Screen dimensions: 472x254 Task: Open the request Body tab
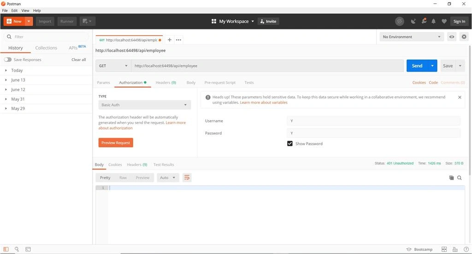pos(191,83)
